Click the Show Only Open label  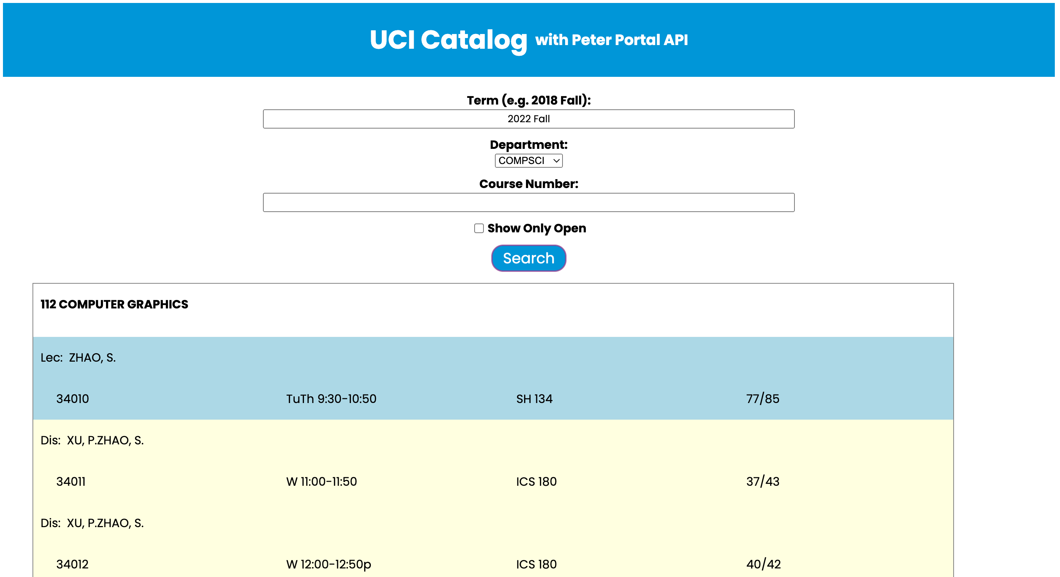click(536, 228)
